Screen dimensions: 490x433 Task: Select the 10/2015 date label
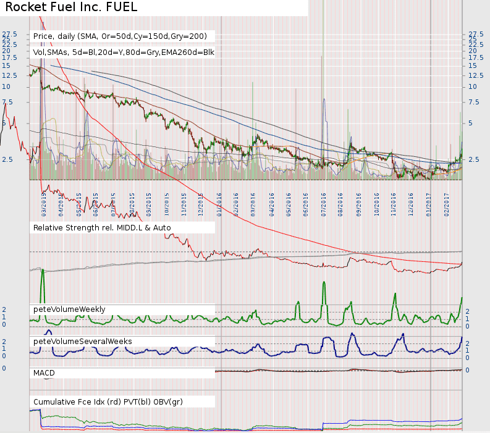[x=167, y=204]
